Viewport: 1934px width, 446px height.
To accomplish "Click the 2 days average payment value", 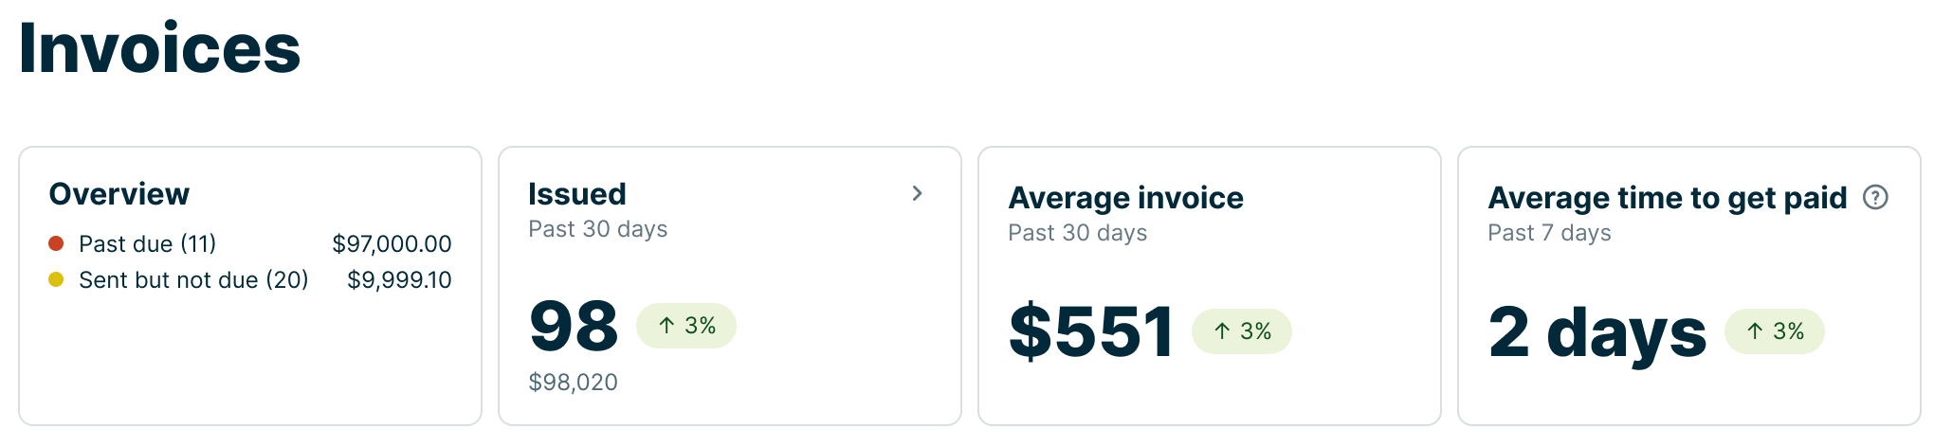I will [x=1596, y=331].
